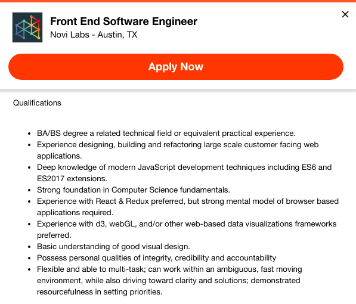Screen dimensions: 356x304
Task: Click the 'resourcefulness in setting priorities' line
Action: coord(100,291)
